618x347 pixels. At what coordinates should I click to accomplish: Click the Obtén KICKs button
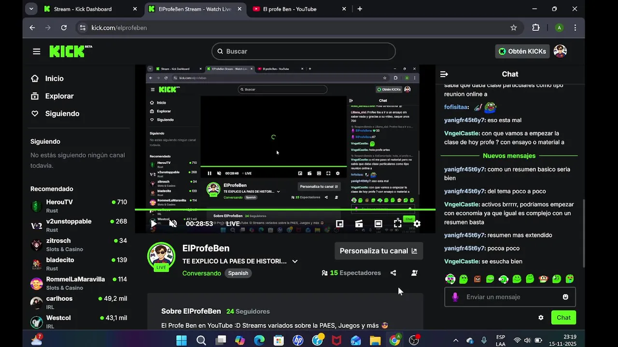click(x=522, y=51)
